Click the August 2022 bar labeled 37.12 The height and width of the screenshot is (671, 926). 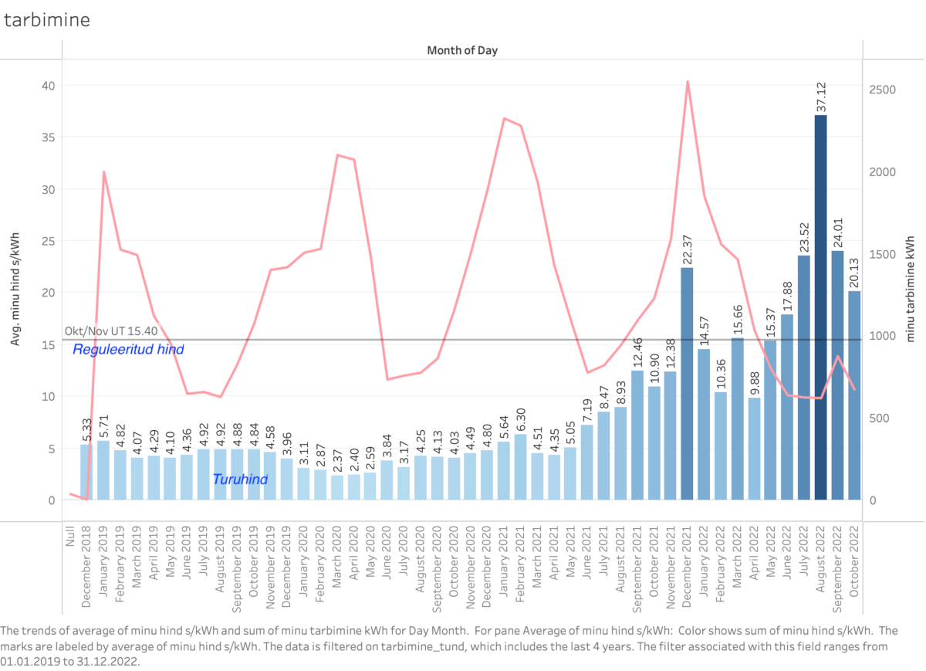tap(820, 307)
